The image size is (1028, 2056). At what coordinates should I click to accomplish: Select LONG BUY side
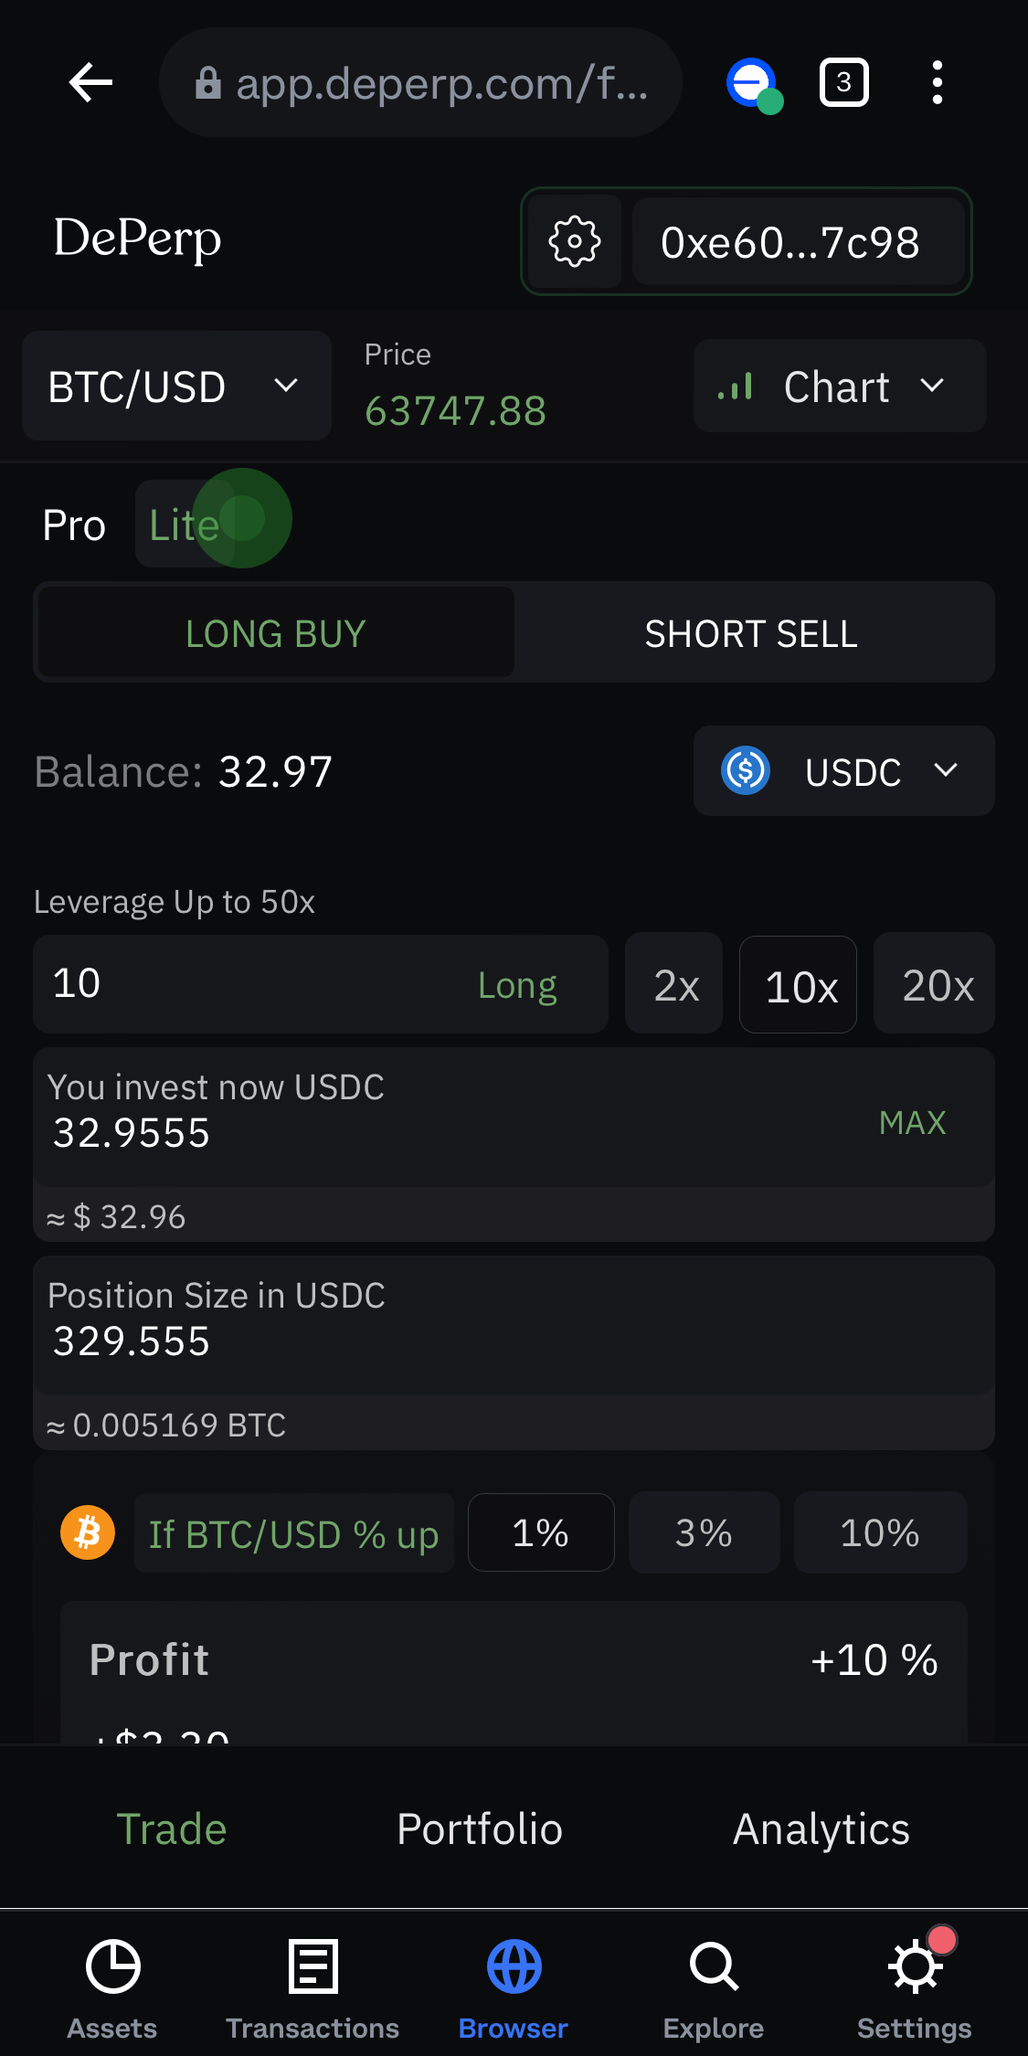[x=276, y=633]
